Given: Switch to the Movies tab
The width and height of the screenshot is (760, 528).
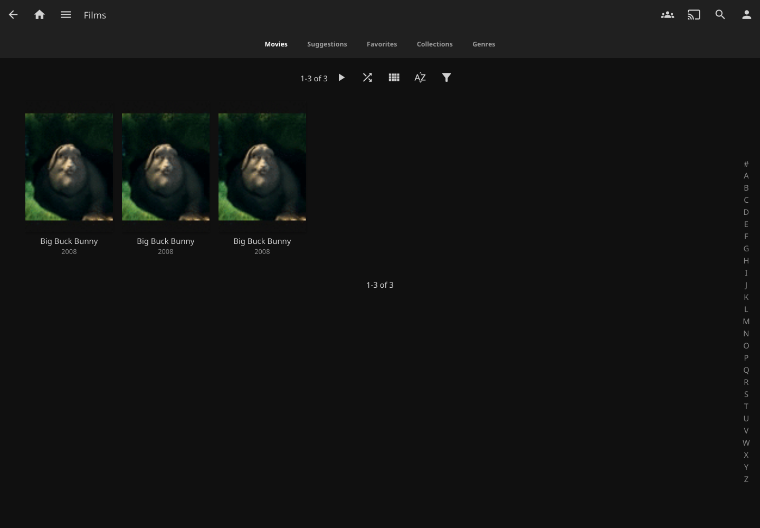Looking at the screenshot, I should (x=276, y=44).
